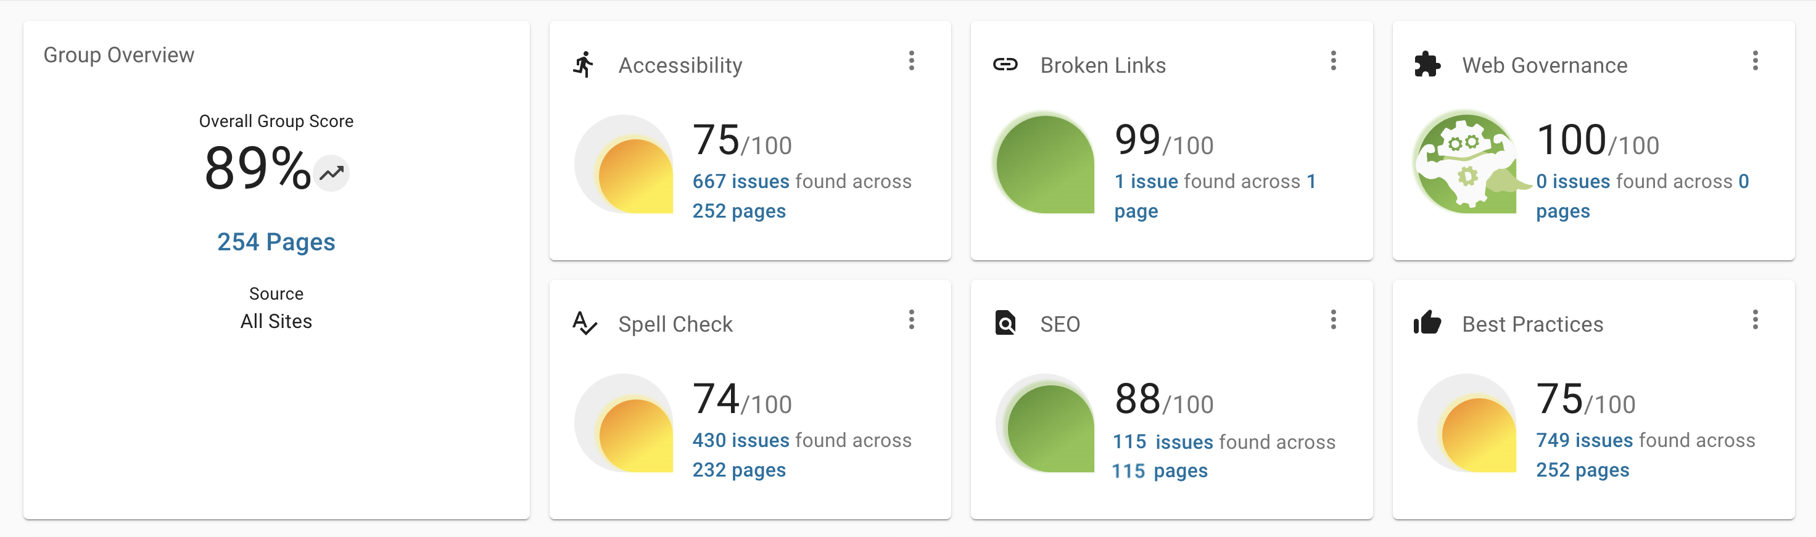View 430 Spell Check issues
This screenshot has height=537, width=1816.
click(x=740, y=440)
